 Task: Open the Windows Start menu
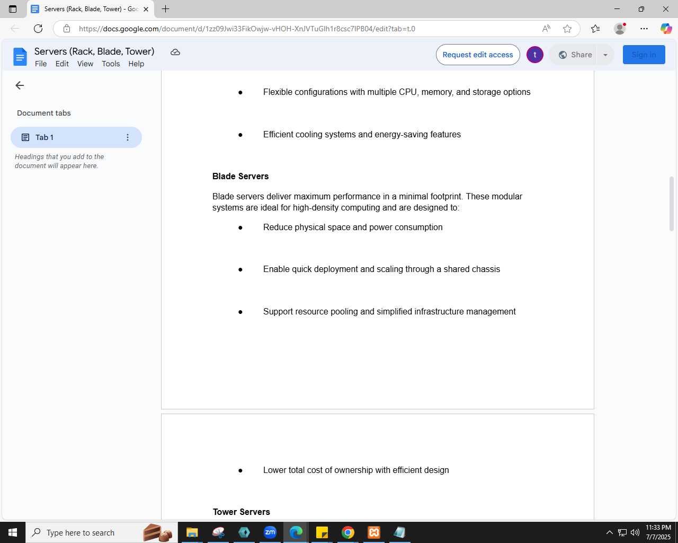point(13,532)
